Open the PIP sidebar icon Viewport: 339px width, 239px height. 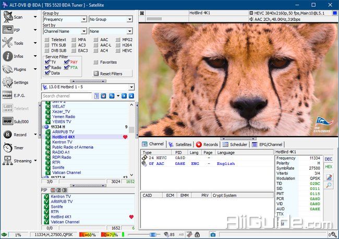[x=8, y=30]
